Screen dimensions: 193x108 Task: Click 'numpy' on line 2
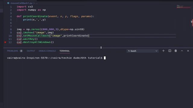[32, 10]
